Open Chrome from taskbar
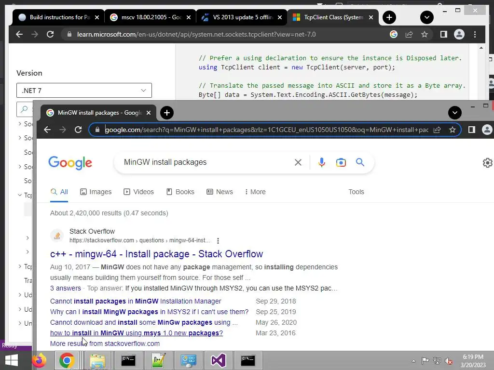The image size is (494, 370). coord(67,360)
